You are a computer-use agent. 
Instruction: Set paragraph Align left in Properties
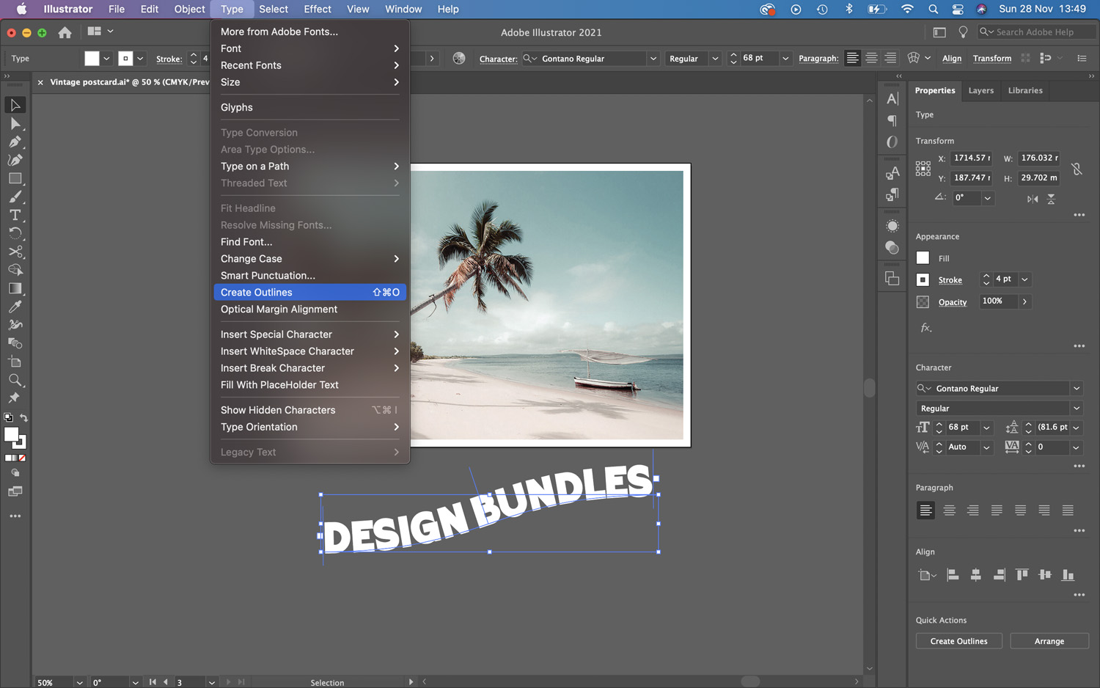925,510
